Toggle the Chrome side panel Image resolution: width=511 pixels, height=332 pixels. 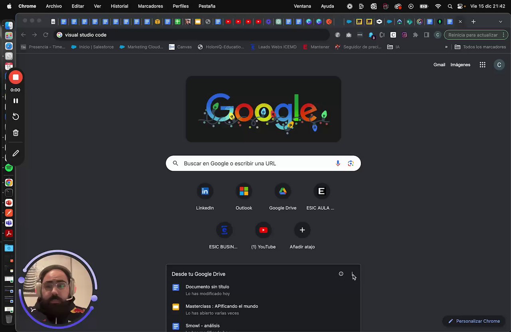coord(426,35)
